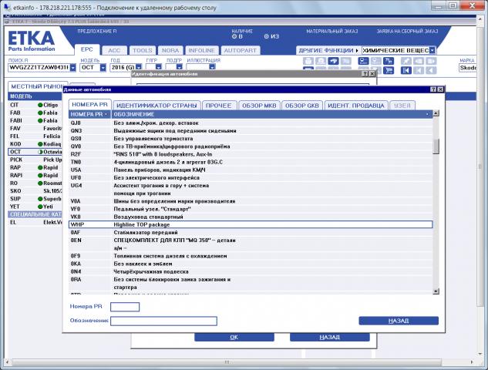488x370 pixels.
Task: Click the VIN field WVGZZZ1TZAW0431
Action: click(39, 68)
